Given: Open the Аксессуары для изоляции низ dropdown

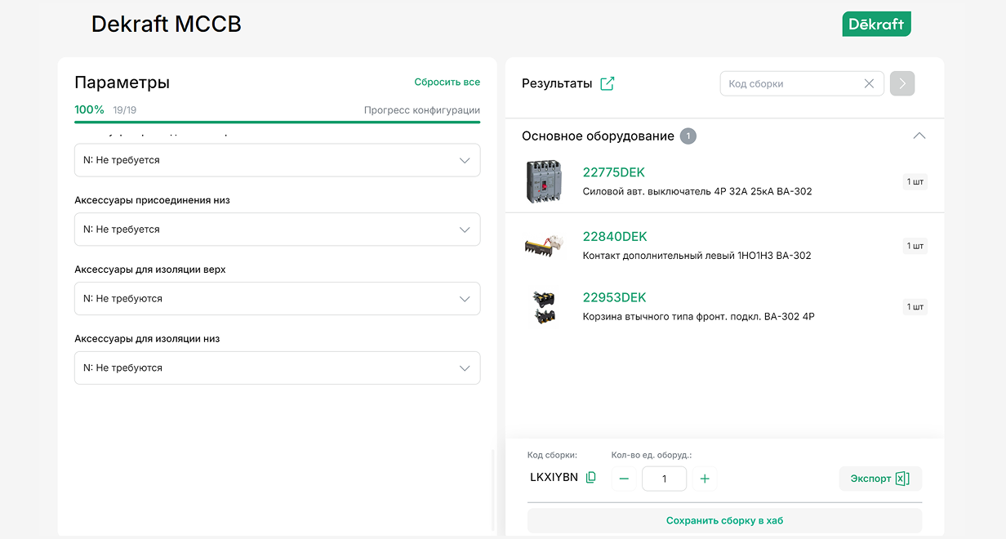Looking at the screenshot, I should pos(277,368).
